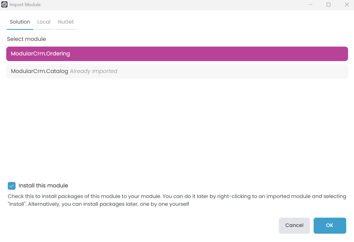Click the 'Already Imported' italic text

(x=93, y=71)
